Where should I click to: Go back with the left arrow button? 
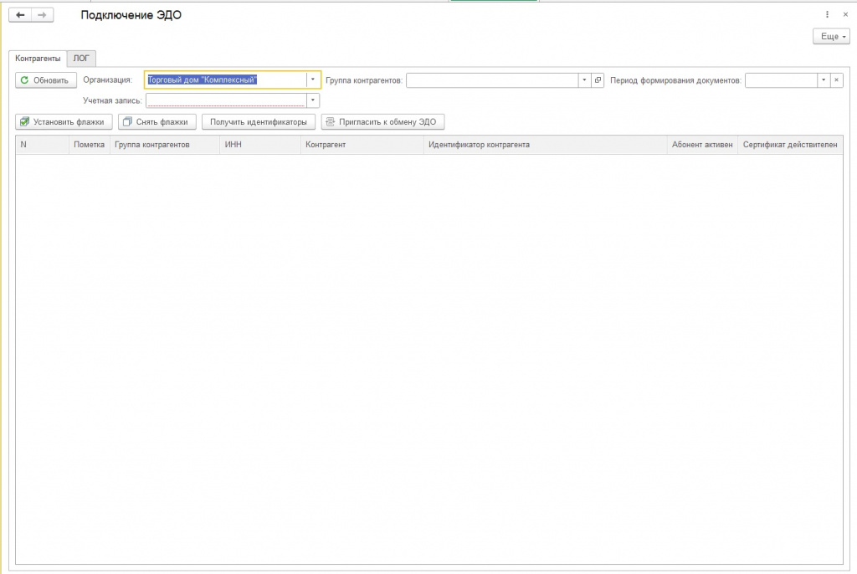(x=20, y=15)
